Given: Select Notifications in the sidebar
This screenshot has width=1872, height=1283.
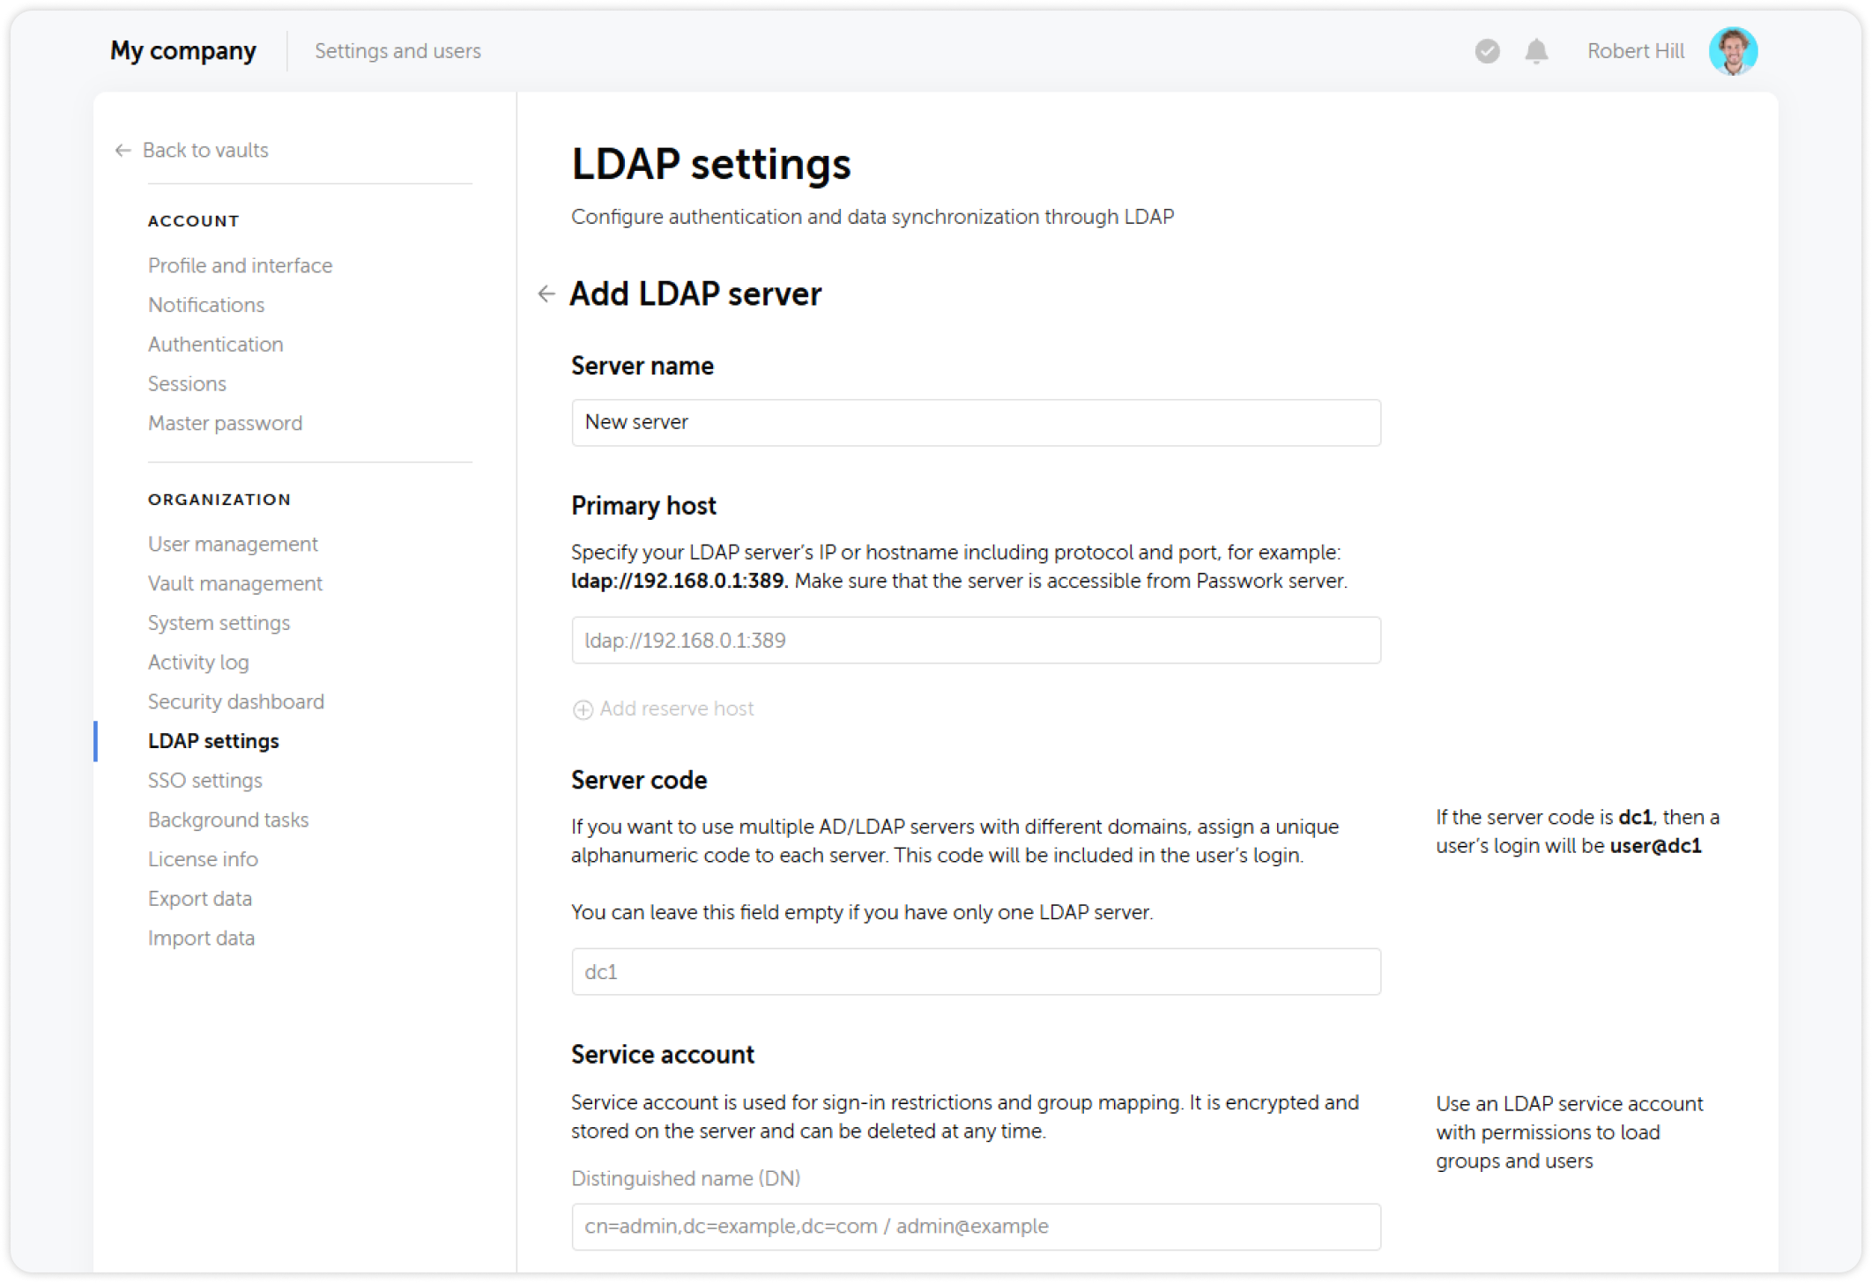Looking at the screenshot, I should click(206, 305).
